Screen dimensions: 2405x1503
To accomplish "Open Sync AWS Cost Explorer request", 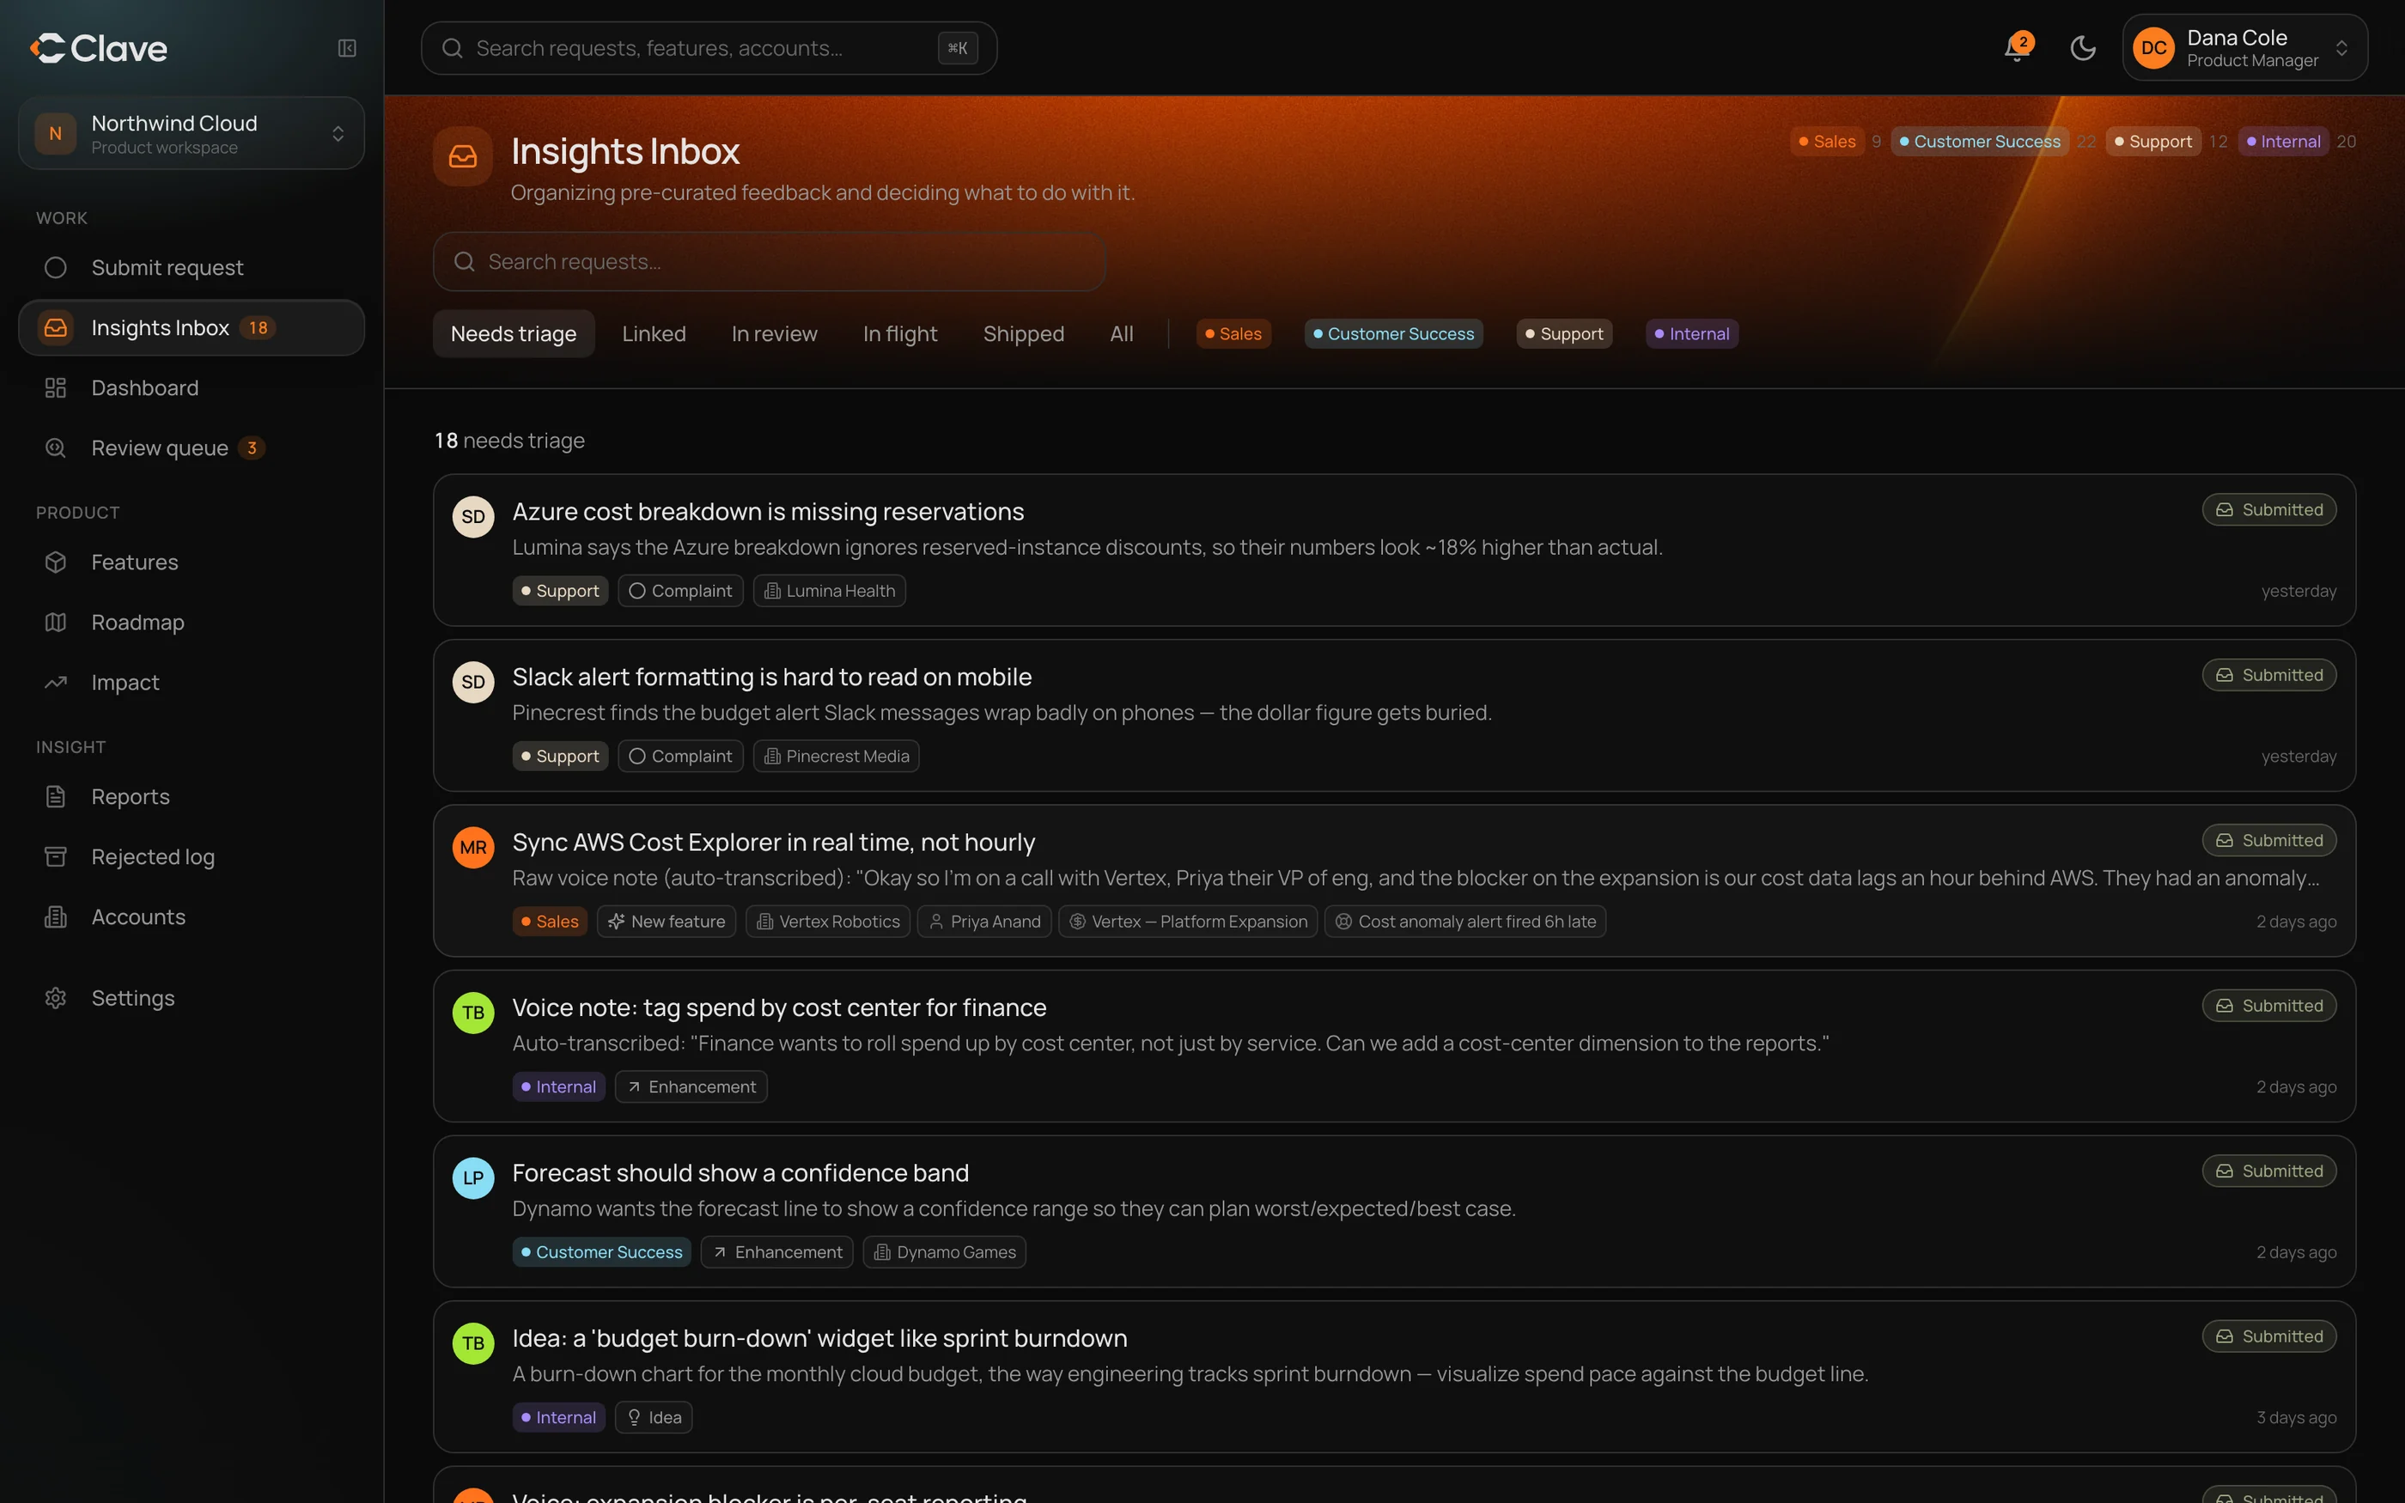I will tap(1394, 880).
